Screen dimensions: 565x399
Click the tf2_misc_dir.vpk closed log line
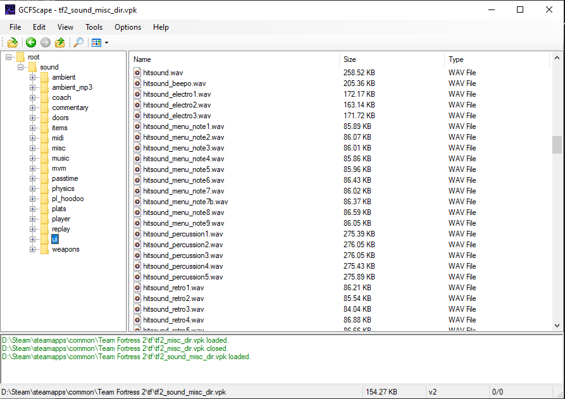tap(115, 348)
